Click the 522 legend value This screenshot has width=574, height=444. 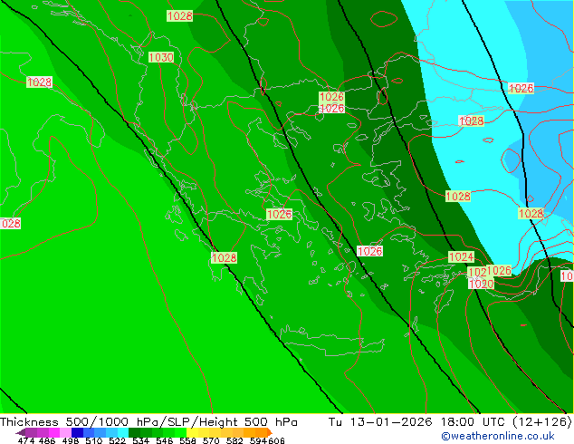117,440
